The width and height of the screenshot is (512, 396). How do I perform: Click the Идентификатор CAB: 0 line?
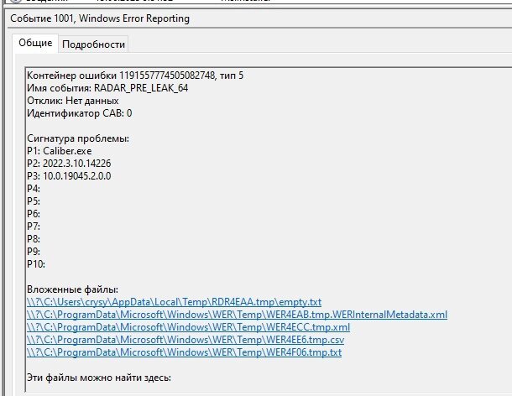79,112
